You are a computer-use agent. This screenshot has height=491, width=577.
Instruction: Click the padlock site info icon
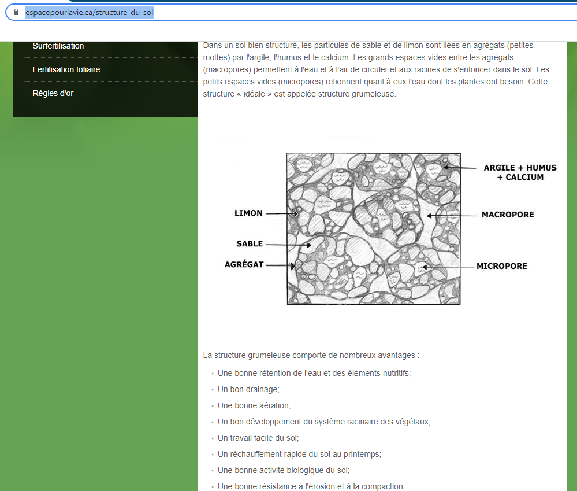16,12
